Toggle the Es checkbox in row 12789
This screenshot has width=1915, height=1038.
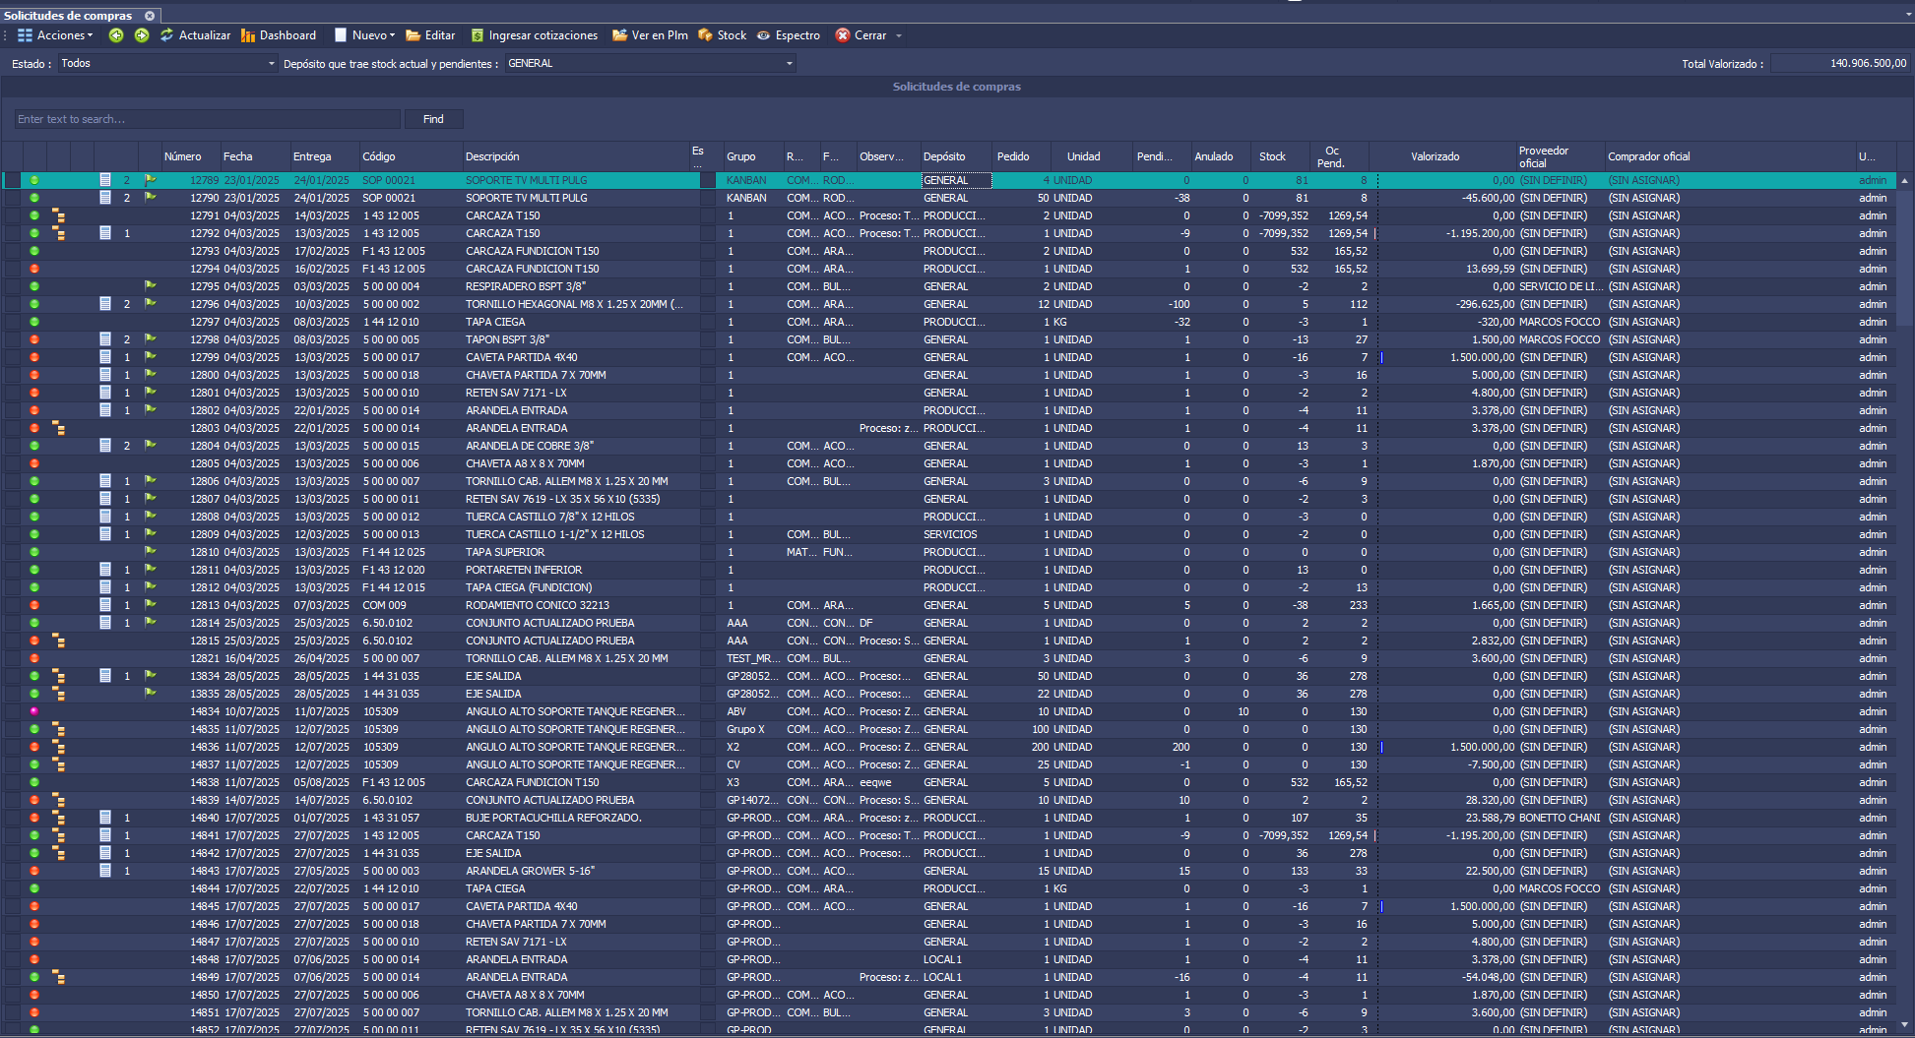click(x=707, y=180)
